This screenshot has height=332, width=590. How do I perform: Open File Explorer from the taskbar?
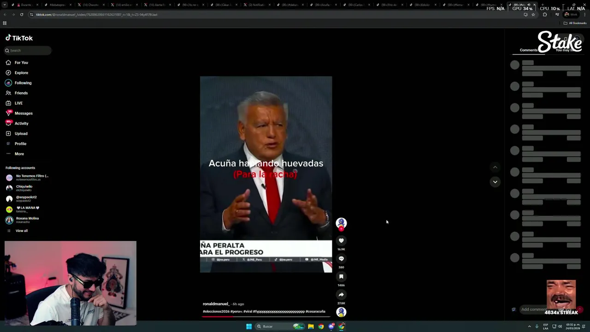point(311,326)
